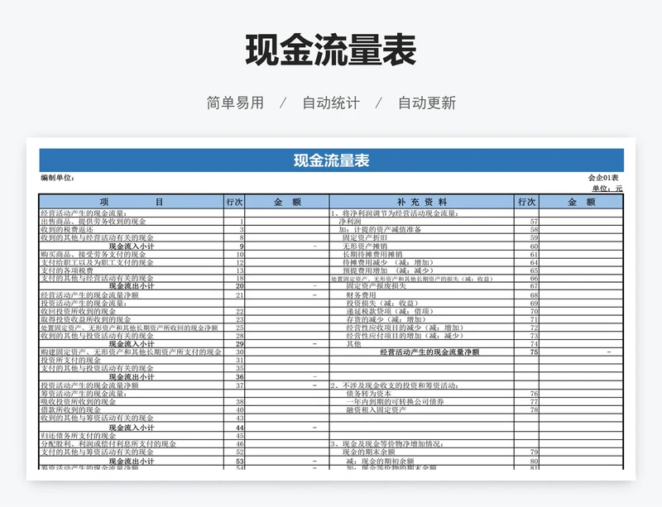
Task: Select row 减:现金的期初余额
Action: 381,461
